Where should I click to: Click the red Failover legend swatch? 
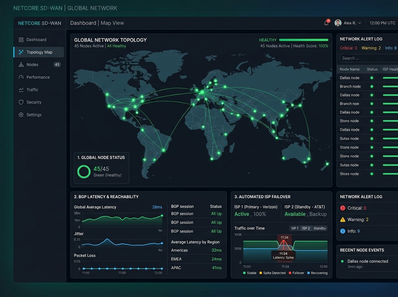pyautogui.click(x=290, y=273)
